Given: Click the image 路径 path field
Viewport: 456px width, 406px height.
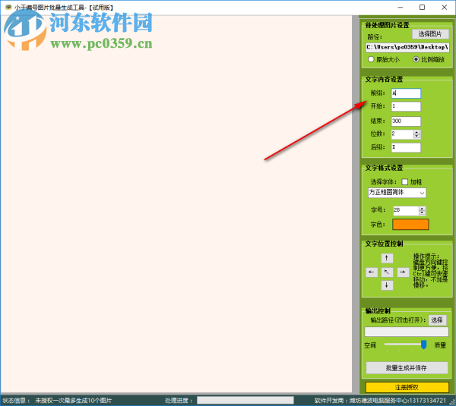Looking at the screenshot, I should (x=407, y=47).
